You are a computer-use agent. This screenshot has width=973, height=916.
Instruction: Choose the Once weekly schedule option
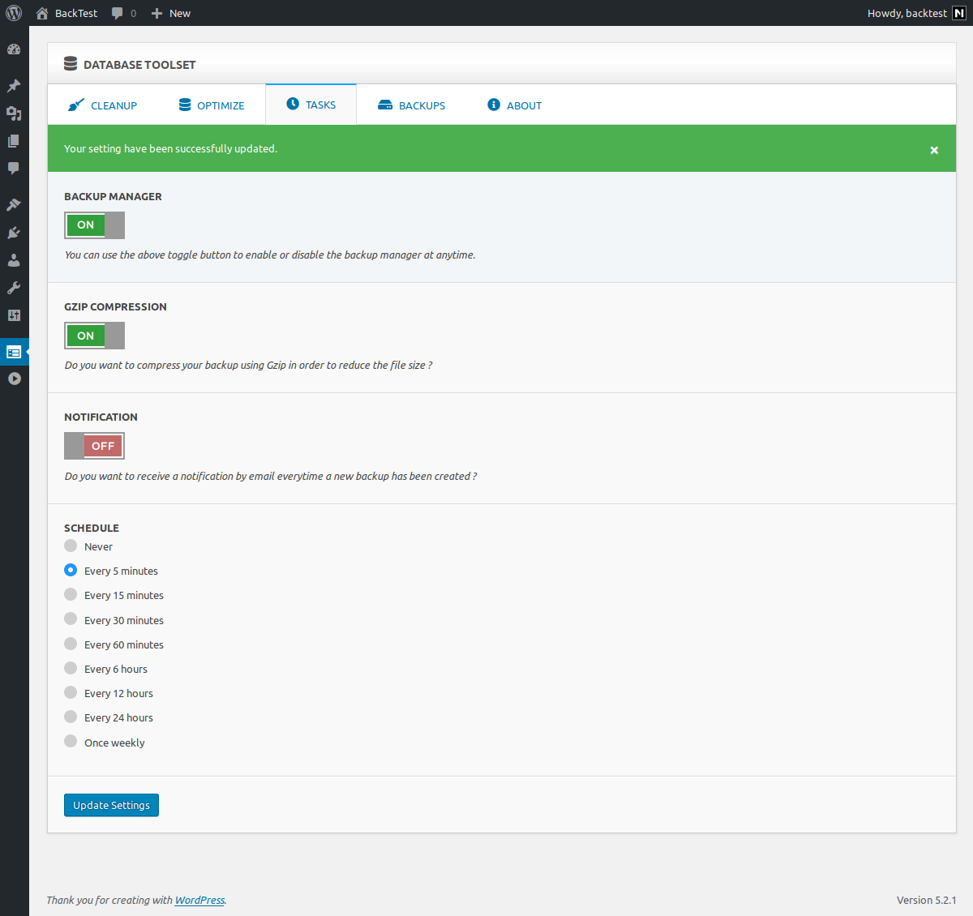click(x=71, y=742)
